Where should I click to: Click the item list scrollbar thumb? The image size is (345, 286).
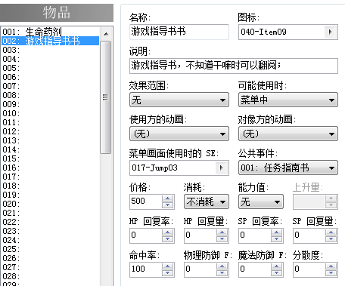(106, 97)
